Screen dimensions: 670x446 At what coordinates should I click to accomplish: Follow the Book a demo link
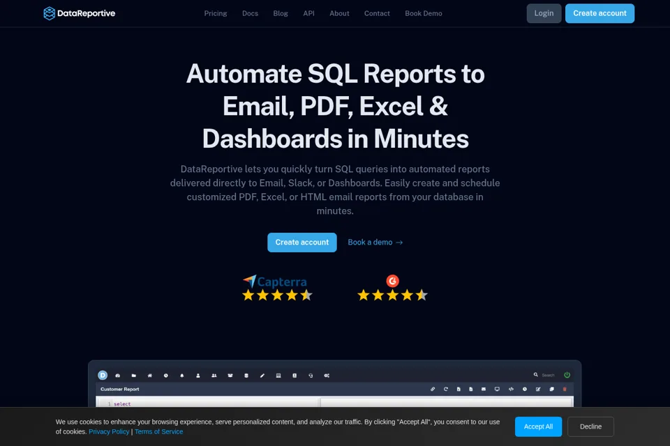[375, 243]
